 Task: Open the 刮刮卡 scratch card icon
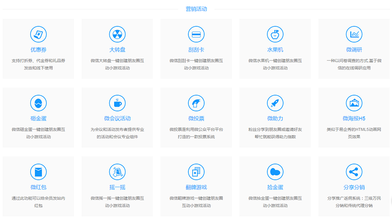coord(196,34)
